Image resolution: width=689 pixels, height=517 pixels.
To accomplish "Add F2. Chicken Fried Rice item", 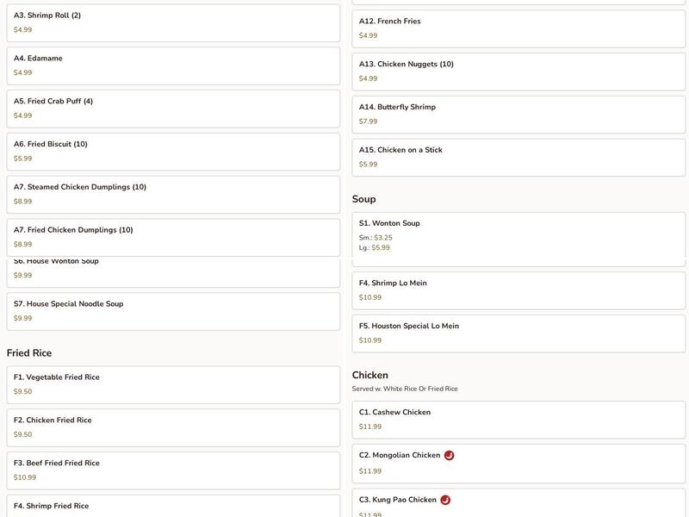I will tap(173, 427).
